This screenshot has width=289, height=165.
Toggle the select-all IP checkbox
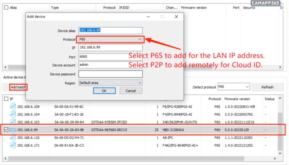pos(6,99)
